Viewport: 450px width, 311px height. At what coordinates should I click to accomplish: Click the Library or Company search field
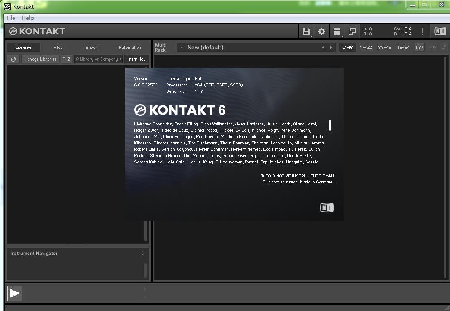coord(98,59)
